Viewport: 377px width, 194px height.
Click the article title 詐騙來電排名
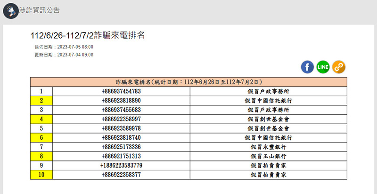click(87, 36)
